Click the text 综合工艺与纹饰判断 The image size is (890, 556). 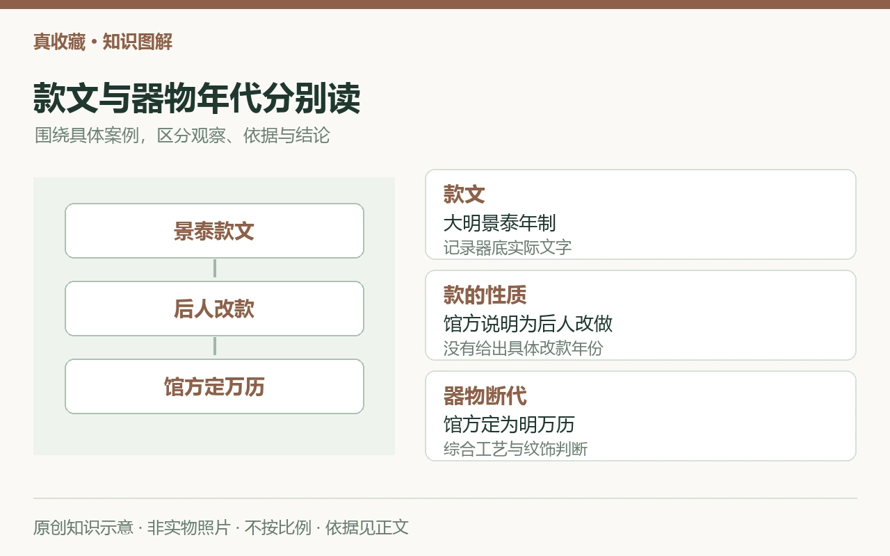tap(515, 449)
